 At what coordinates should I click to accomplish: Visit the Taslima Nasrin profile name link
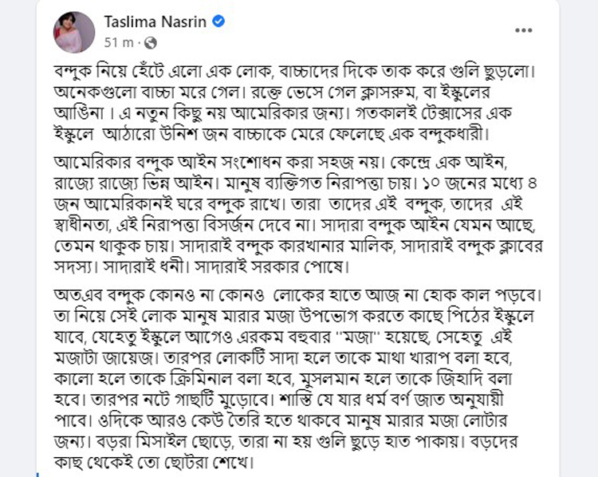(x=155, y=22)
